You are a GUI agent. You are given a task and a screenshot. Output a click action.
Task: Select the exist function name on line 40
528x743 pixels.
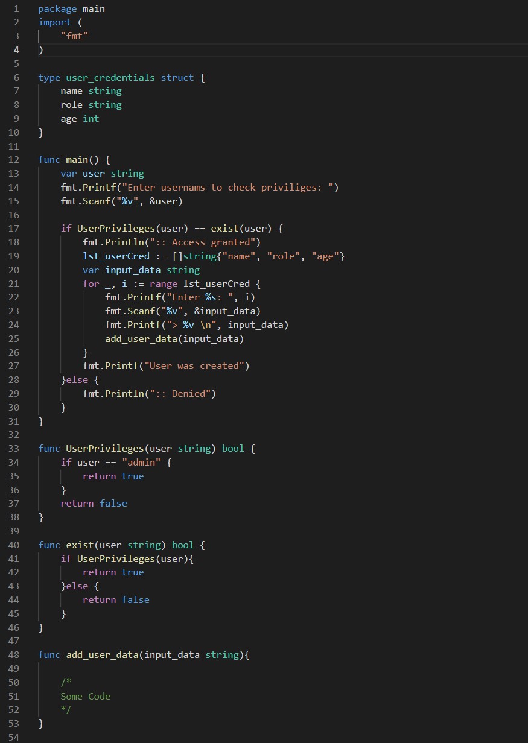[x=79, y=545]
